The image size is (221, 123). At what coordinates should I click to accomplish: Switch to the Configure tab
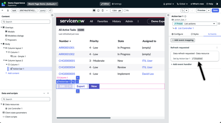tap(177, 34)
